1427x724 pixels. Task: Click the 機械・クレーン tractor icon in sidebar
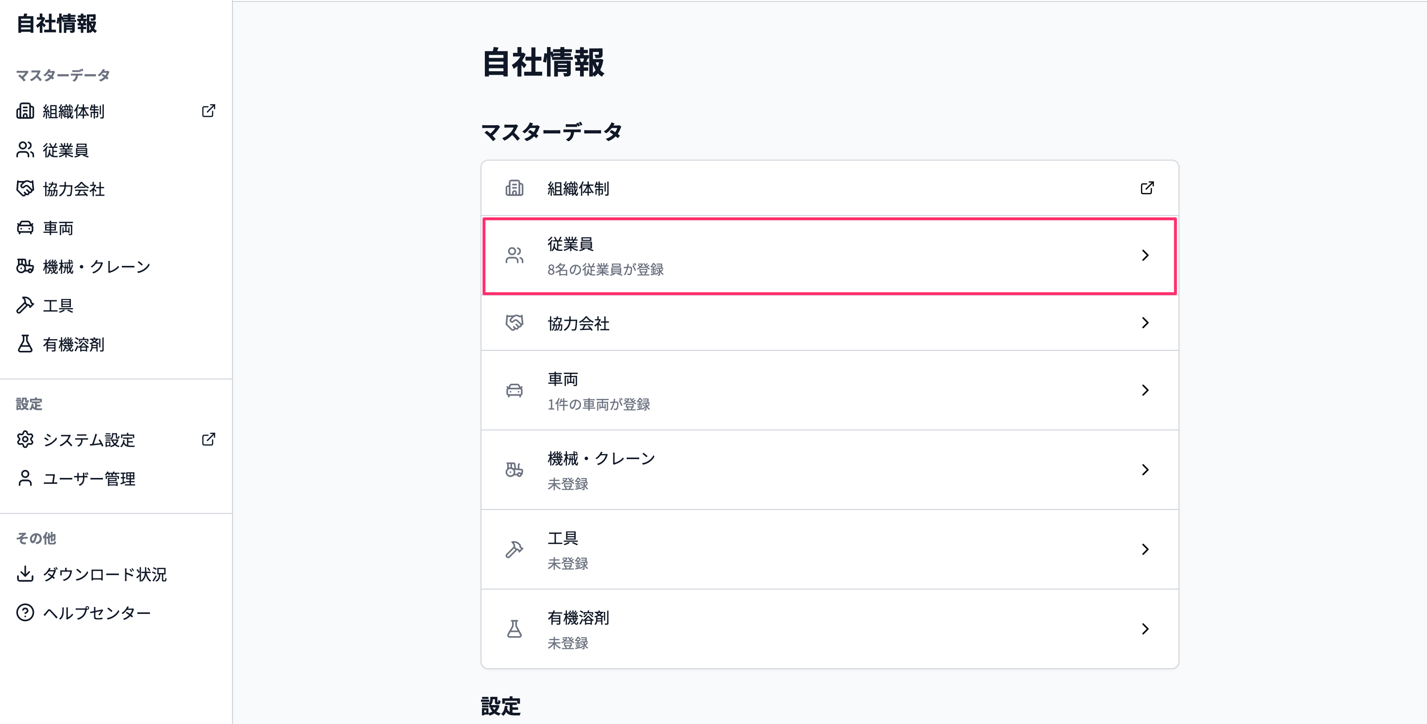tap(25, 266)
